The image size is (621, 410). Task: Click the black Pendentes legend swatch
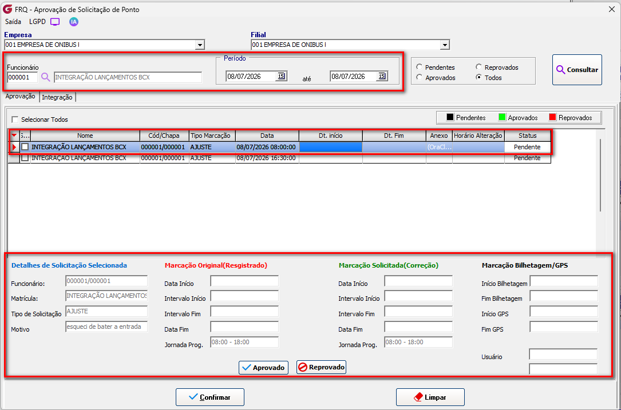(x=450, y=118)
